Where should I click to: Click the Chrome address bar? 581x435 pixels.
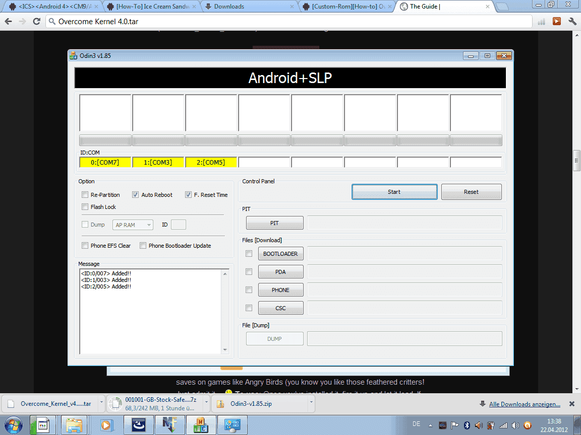[289, 22]
